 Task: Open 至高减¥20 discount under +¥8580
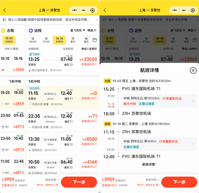tap(89, 144)
